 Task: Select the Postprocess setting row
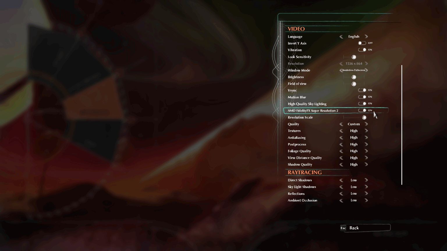point(336,144)
